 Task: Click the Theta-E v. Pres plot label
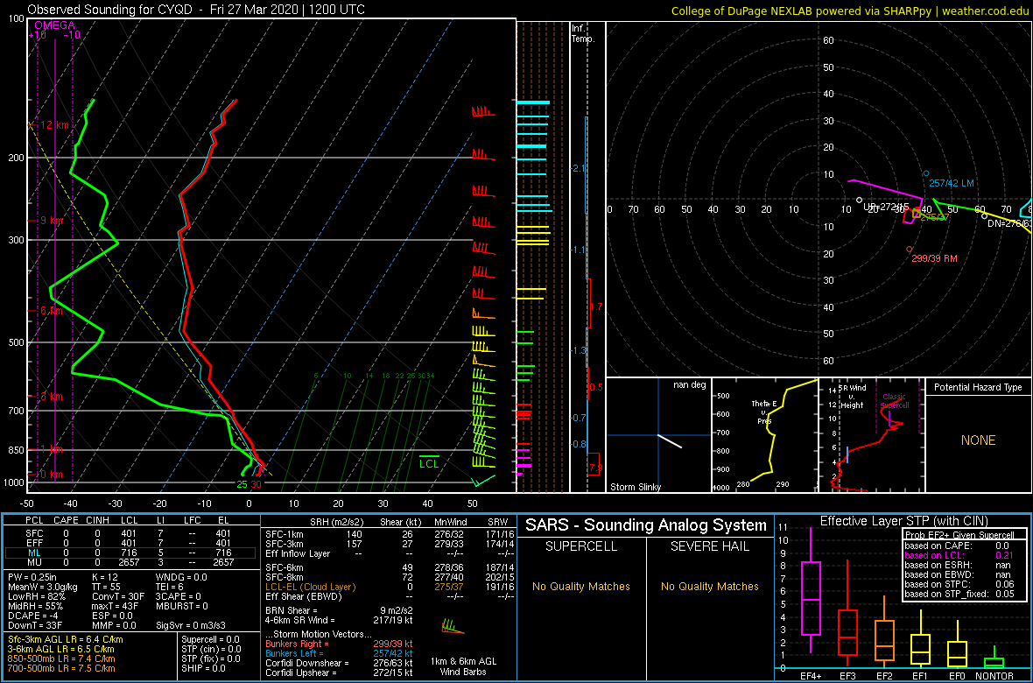pos(762,412)
